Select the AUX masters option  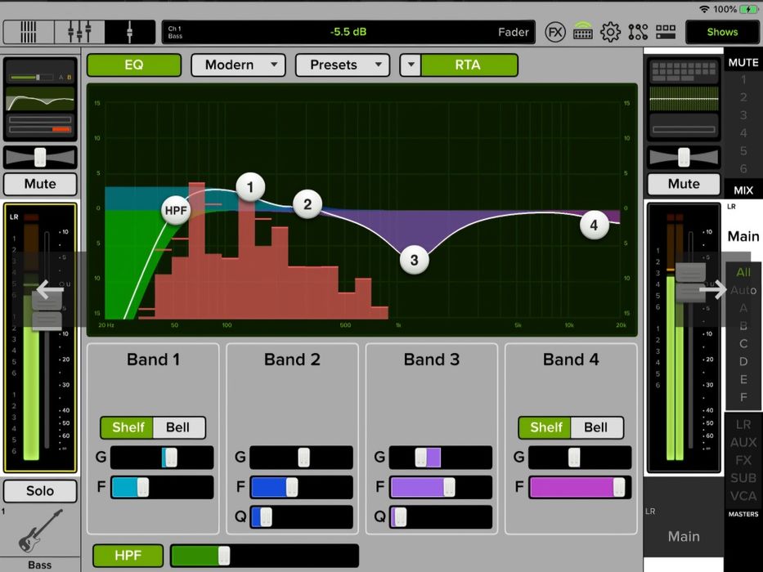(x=743, y=443)
